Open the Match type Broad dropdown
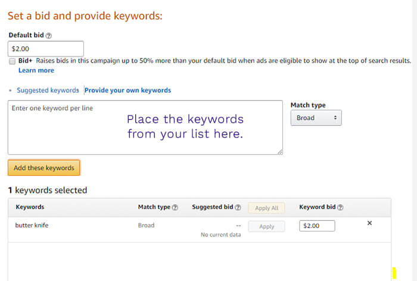The width and height of the screenshot is (417, 281). 316,118
